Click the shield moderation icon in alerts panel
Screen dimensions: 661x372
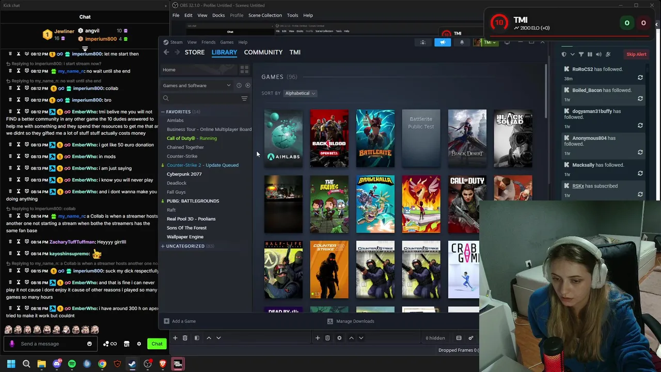[564, 54]
